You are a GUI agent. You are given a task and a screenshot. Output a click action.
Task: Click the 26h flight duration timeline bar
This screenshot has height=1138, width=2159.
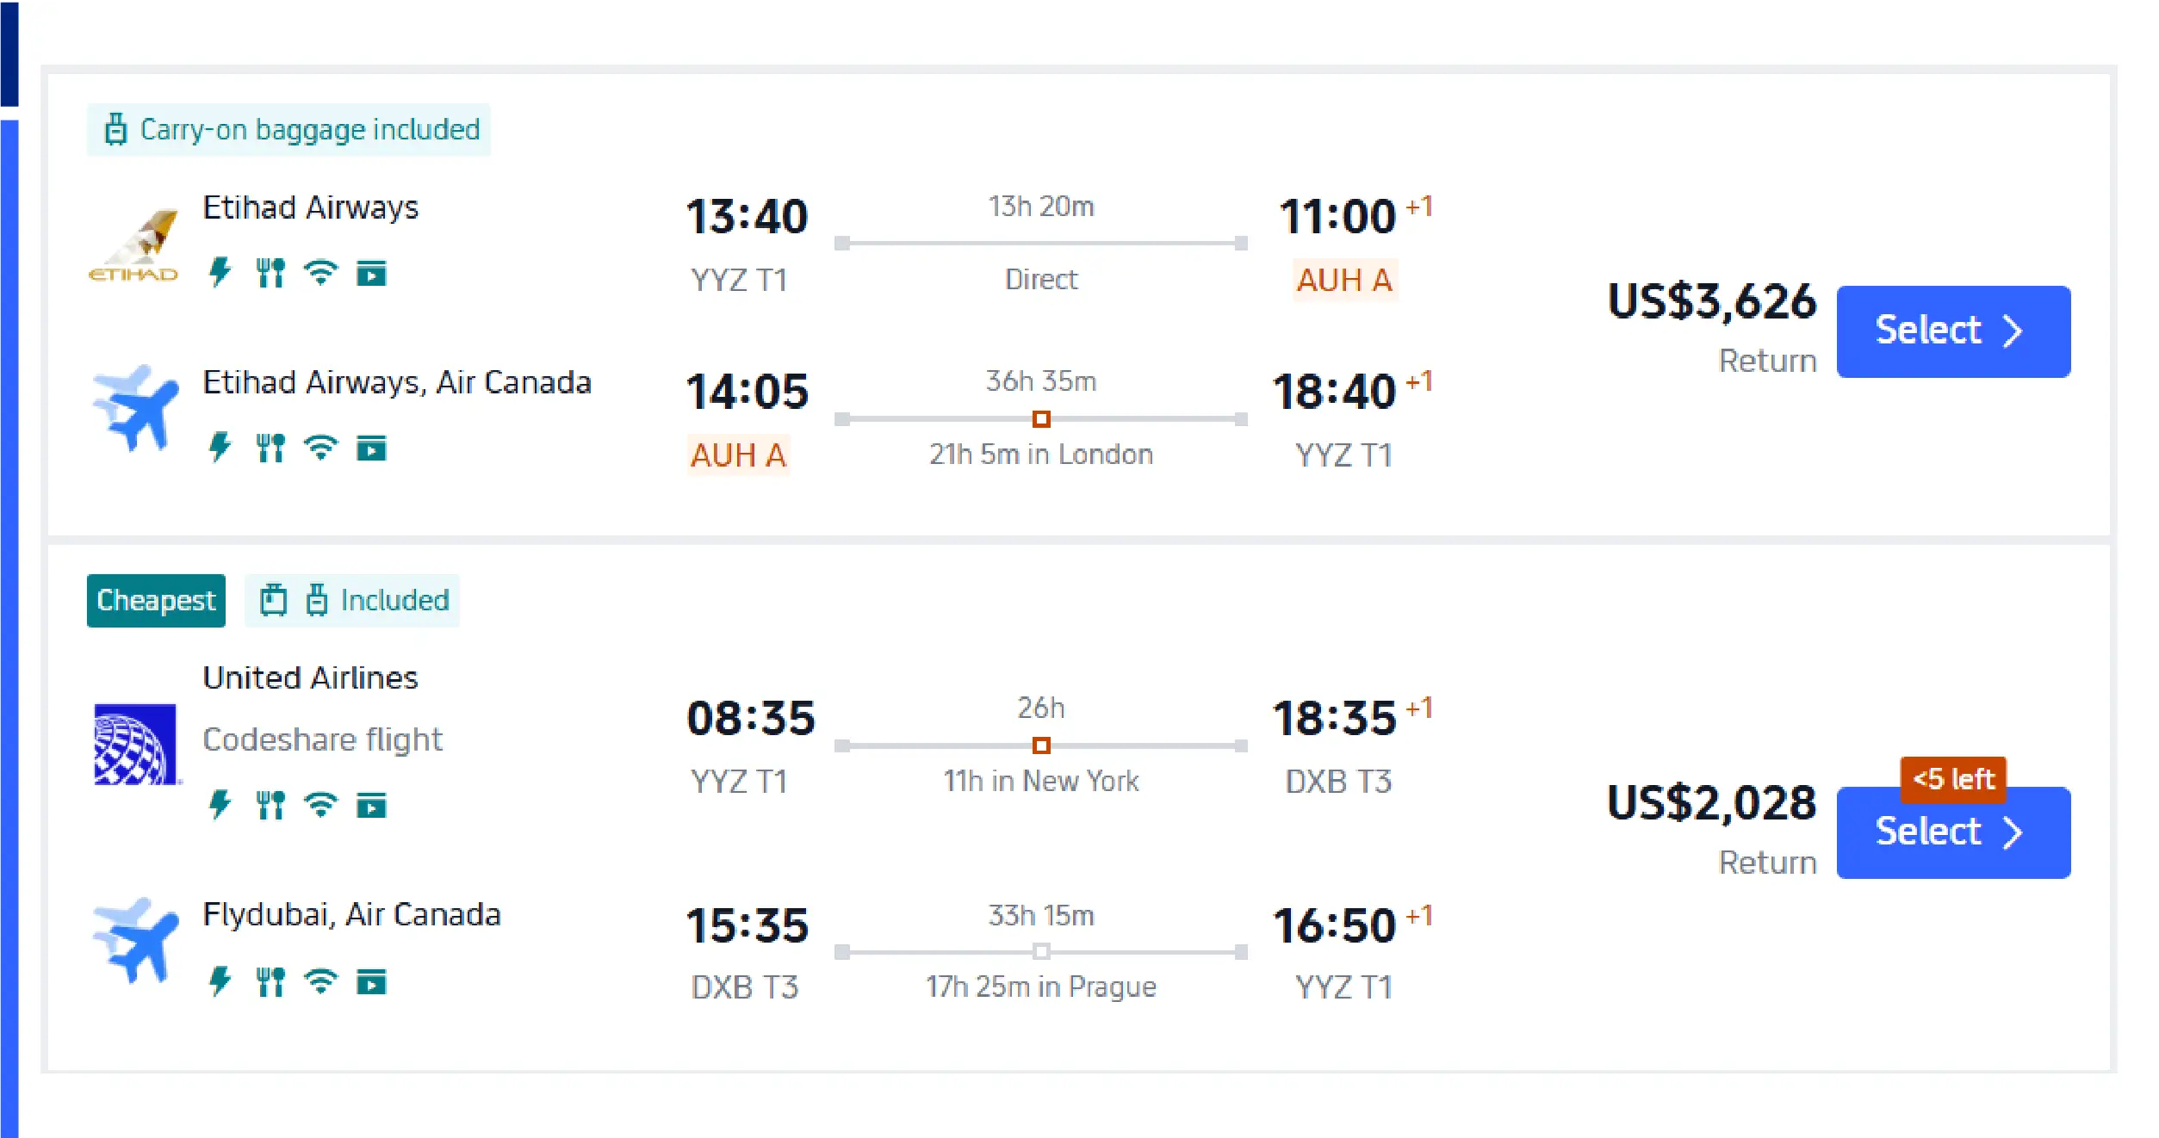[x=1041, y=747]
